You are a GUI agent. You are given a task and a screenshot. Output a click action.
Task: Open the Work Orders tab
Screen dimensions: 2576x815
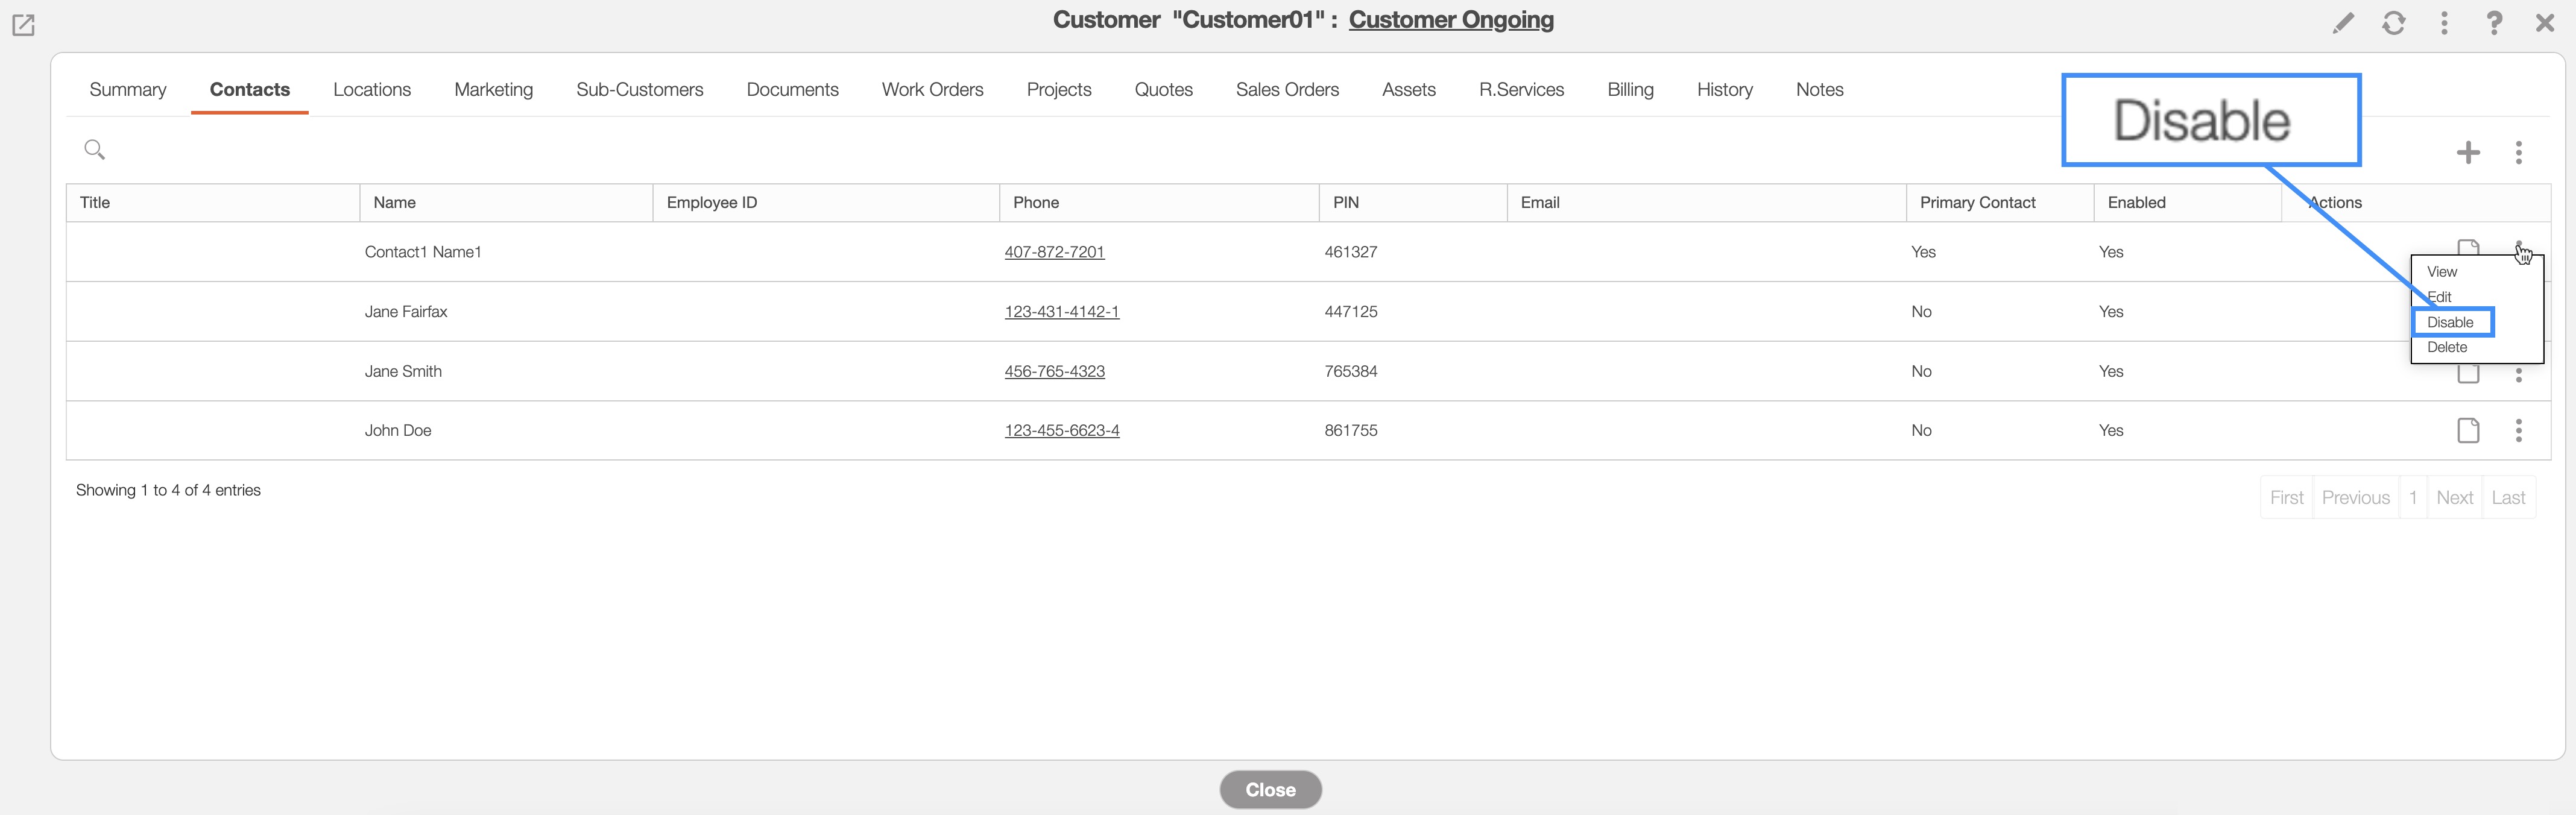[x=932, y=90]
